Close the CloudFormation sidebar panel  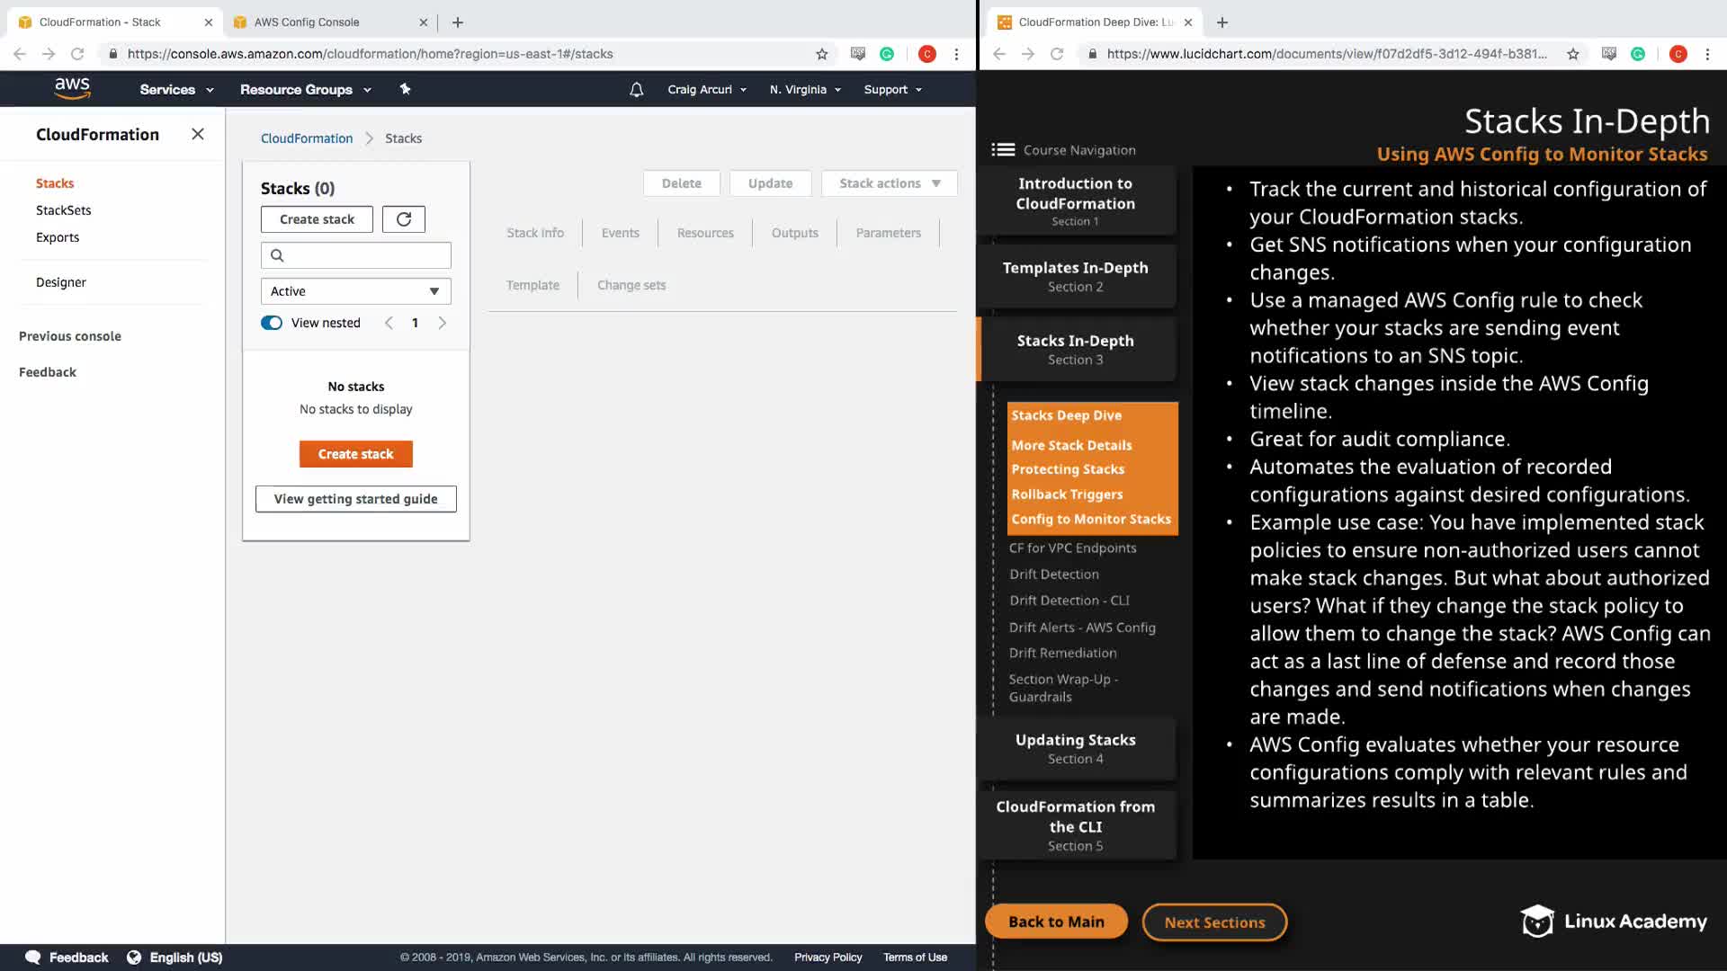[x=198, y=134]
